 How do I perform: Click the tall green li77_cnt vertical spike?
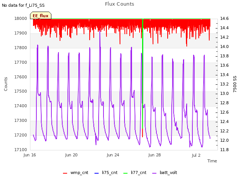click(142, 73)
